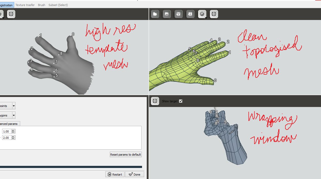The width and height of the screenshot is (321, 179).
Task: Click fit-to-view icon in high-res mesh viewport
Action: tap(11, 14)
